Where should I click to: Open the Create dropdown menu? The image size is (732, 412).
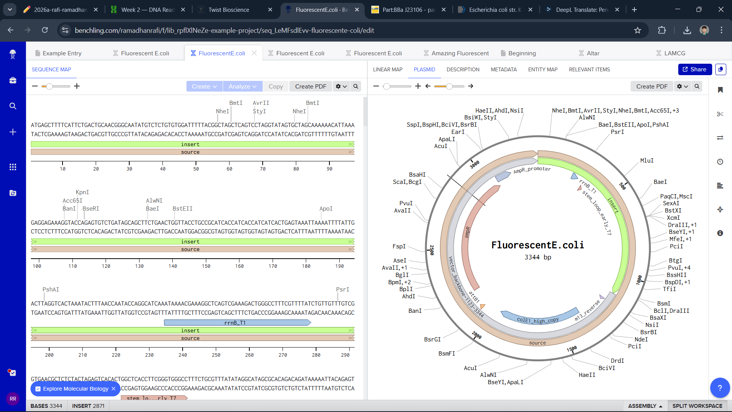(x=204, y=87)
